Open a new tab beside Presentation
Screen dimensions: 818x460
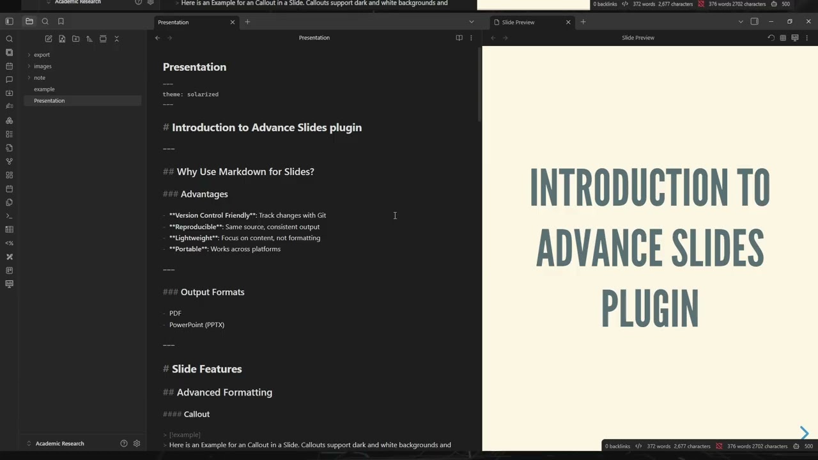pos(247,22)
